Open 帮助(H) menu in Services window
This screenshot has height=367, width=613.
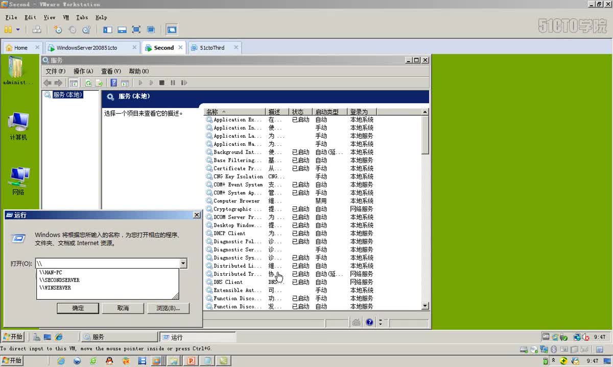(x=139, y=71)
